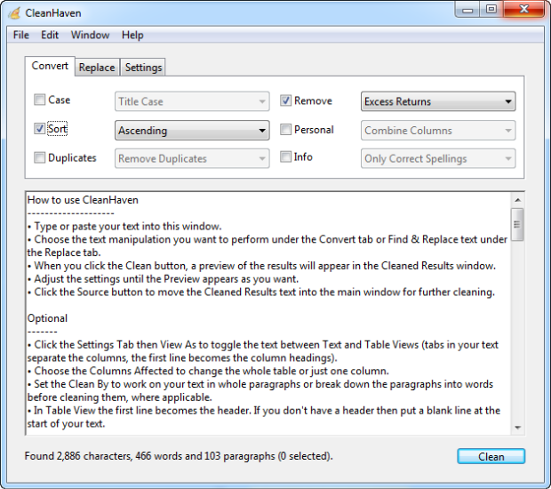Viewport: 551px width, 489px height.
Task: Click on 'How to use CleanHaven' heading text
Action: (x=83, y=200)
